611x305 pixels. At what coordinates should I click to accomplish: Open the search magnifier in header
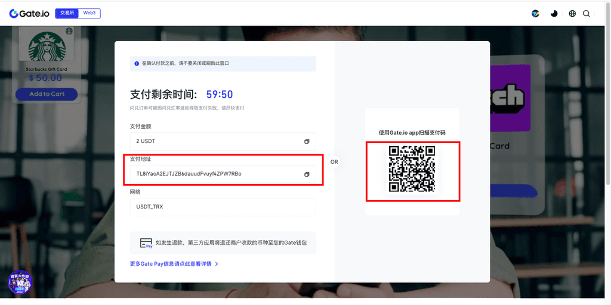coord(587,14)
